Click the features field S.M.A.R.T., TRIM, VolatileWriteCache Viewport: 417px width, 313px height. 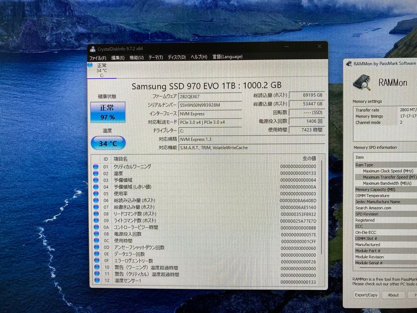[x=252, y=148]
